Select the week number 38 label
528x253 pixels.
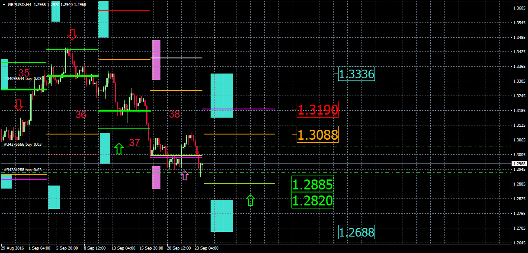[x=174, y=114]
